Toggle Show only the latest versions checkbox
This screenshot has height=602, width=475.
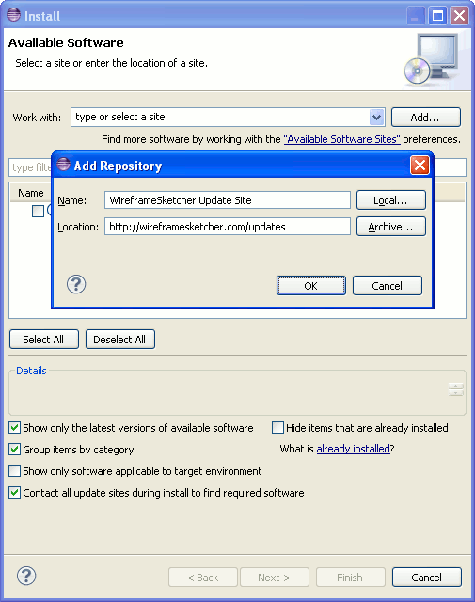tap(15, 428)
